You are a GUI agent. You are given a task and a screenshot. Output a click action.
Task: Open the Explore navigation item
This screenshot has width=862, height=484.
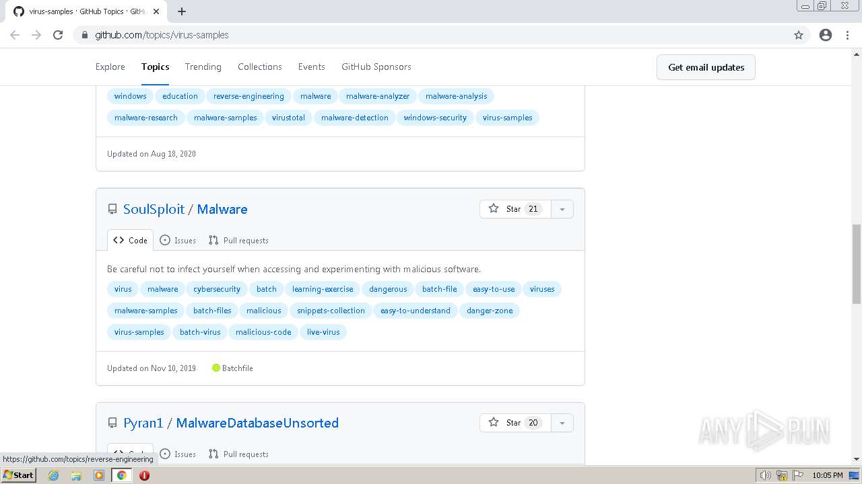[x=110, y=67]
